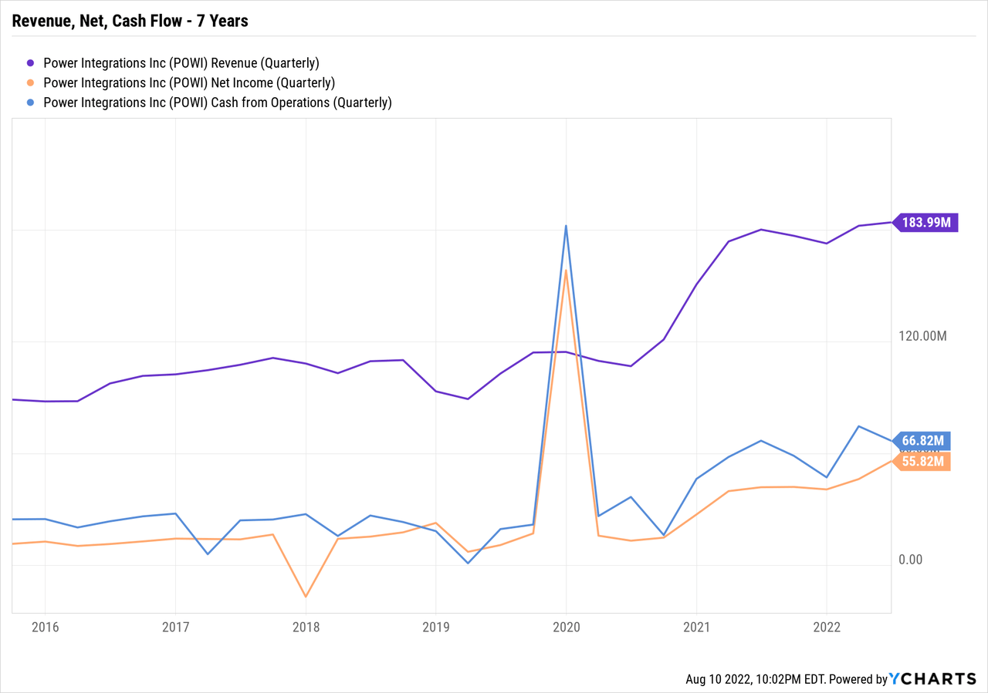Click the purple Revenue legend dot
The width and height of the screenshot is (988, 693).
click(30, 63)
